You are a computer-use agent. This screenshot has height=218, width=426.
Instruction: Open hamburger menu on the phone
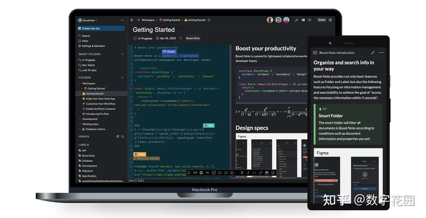click(315, 53)
